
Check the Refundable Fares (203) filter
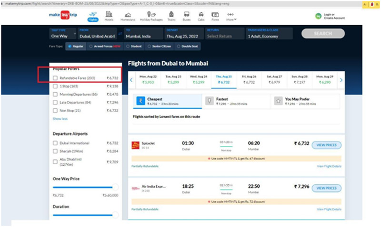coord(55,78)
